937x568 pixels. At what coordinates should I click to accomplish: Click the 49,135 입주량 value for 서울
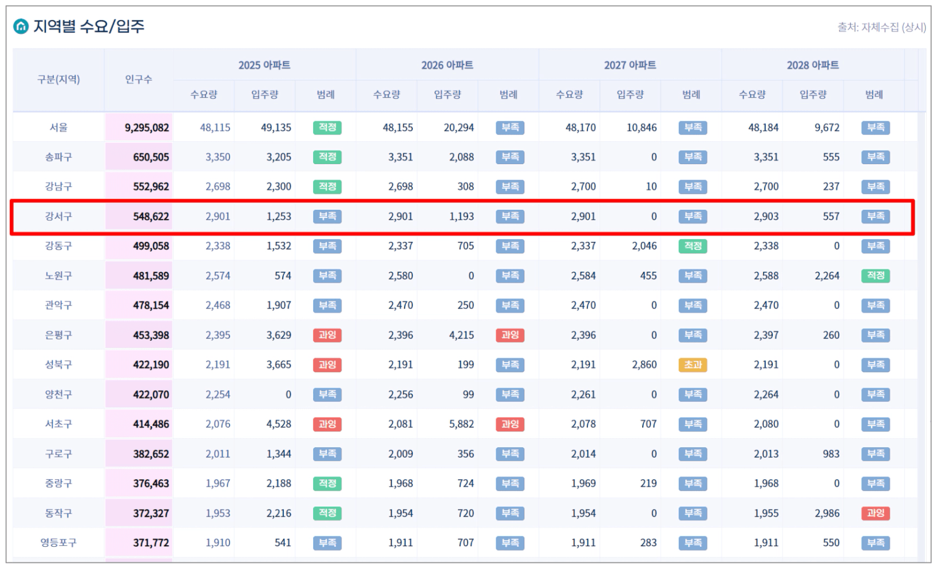click(276, 128)
